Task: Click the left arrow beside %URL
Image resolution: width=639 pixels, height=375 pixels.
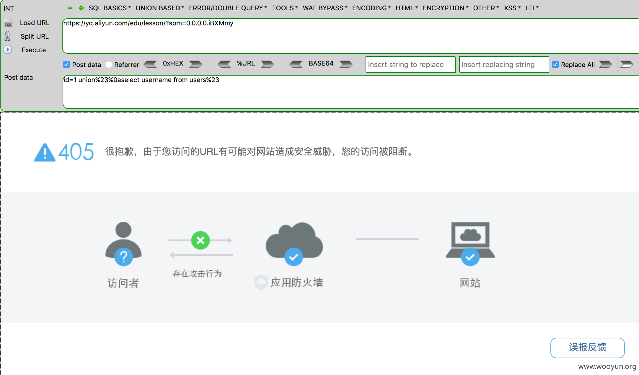Action: pyautogui.click(x=224, y=64)
